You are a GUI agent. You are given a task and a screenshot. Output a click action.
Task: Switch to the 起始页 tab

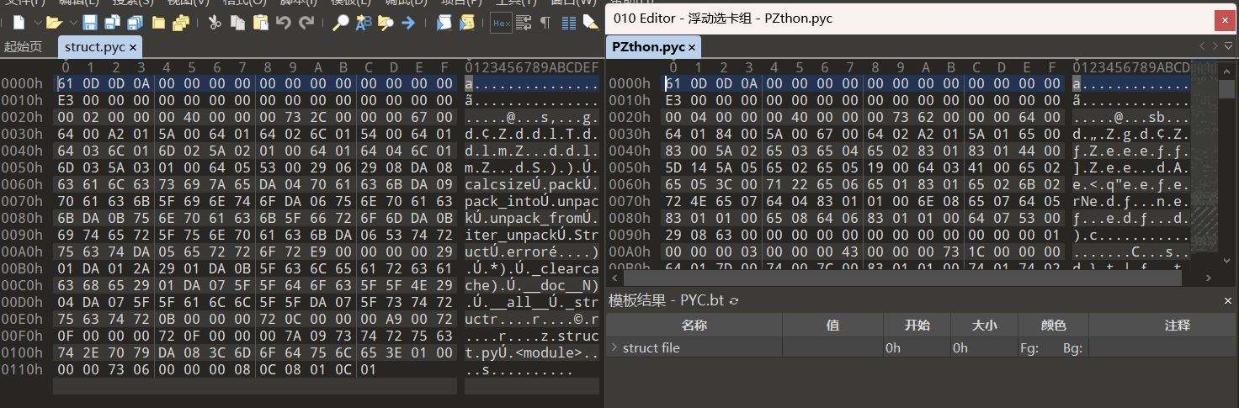point(23,47)
